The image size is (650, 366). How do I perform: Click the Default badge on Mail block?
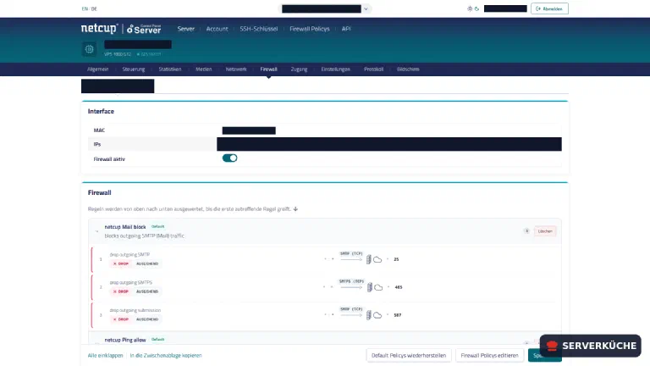click(x=157, y=226)
